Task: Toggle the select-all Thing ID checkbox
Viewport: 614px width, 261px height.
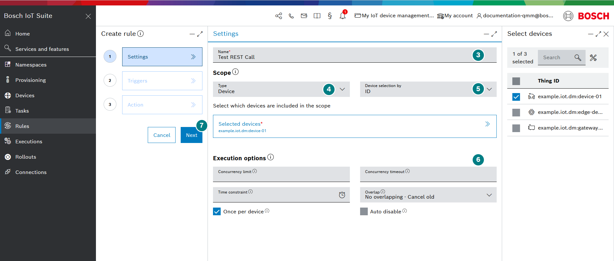Action: [516, 81]
